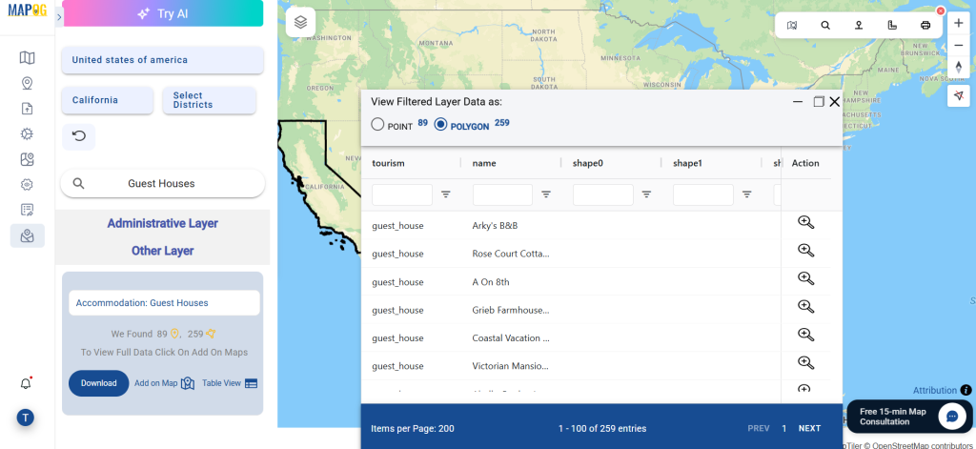The width and height of the screenshot is (976, 449).
Task: Click shape0 column filter input
Action: point(603,194)
